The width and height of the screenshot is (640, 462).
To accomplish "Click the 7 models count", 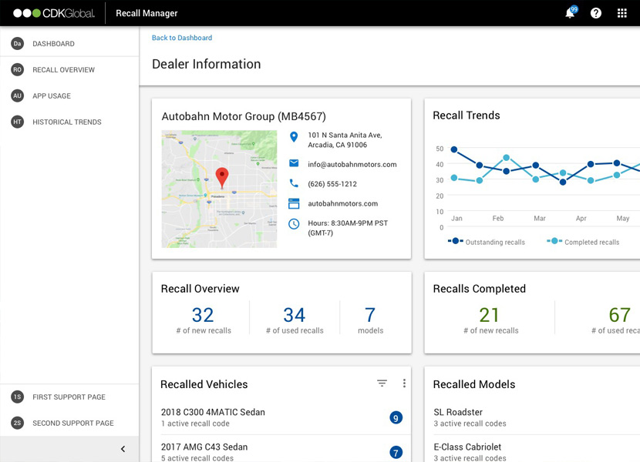I will tap(370, 315).
